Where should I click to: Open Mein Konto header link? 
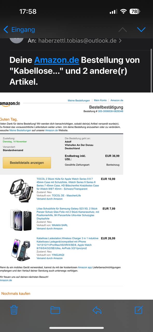100,100
